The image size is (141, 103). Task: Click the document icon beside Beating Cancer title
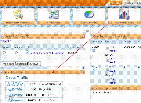point(27,52)
